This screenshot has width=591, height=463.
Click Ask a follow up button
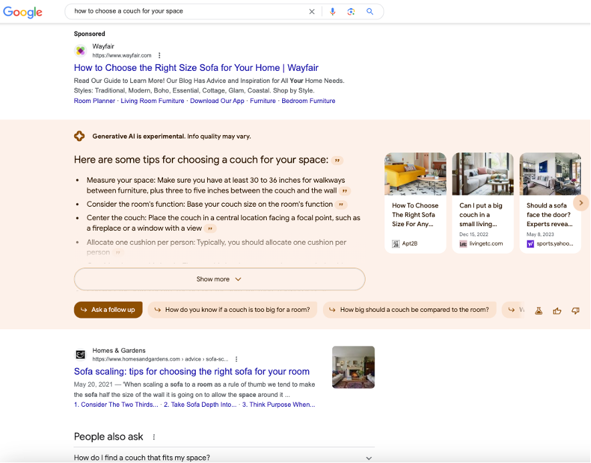(108, 310)
